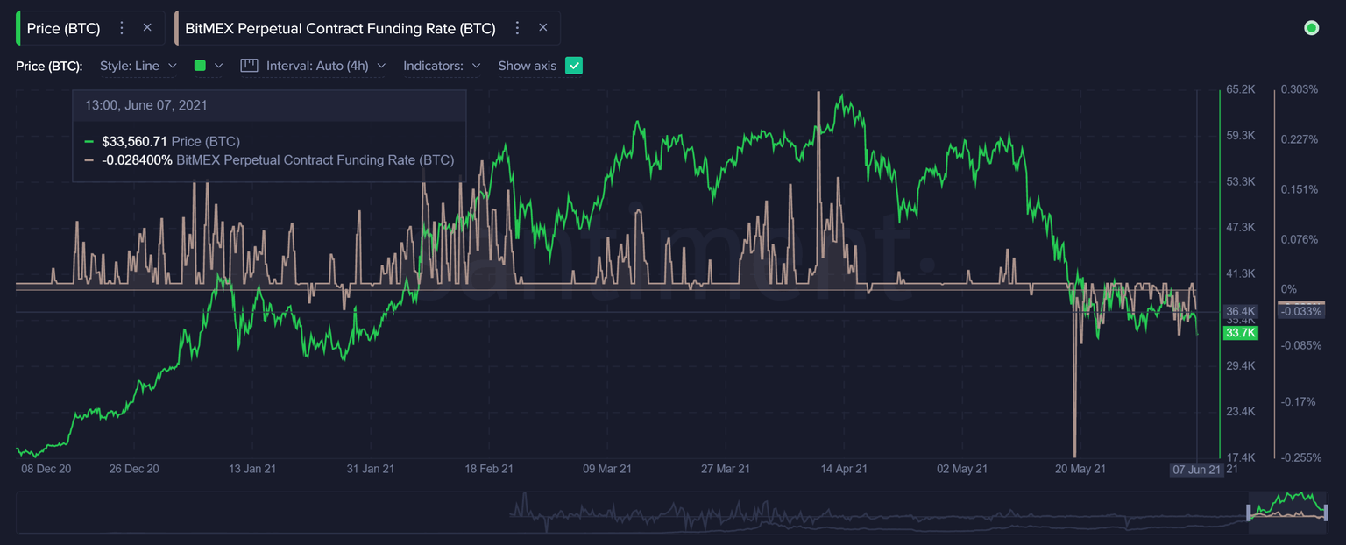The image size is (1346, 545).
Task: Remove the BitMEX Perpetual Funding Rate metric
Action: click(543, 27)
